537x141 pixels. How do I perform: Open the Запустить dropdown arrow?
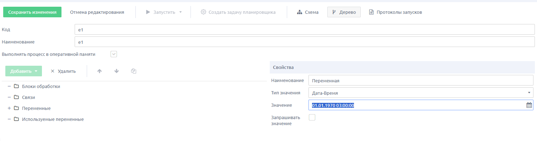click(x=181, y=12)
